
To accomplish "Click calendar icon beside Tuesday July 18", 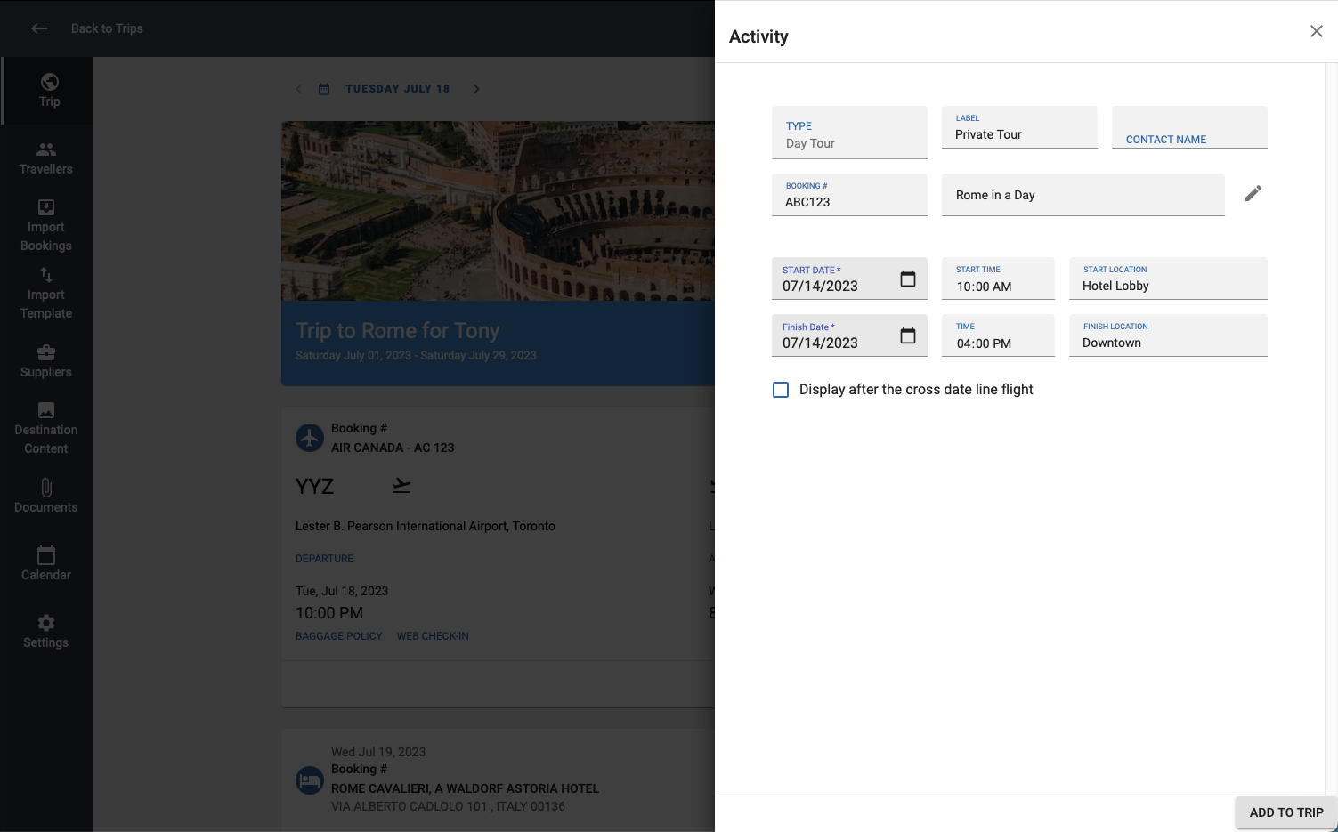I will click(324, 89).
